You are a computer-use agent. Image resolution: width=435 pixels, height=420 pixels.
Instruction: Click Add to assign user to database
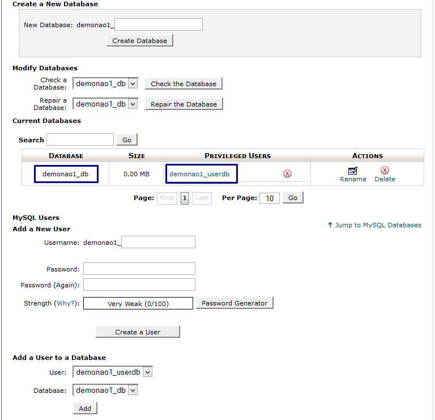click(x=85, y=408)
